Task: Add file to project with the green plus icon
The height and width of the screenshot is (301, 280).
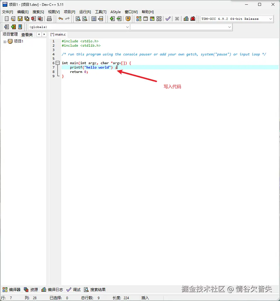Action: (x=112, y=19)
